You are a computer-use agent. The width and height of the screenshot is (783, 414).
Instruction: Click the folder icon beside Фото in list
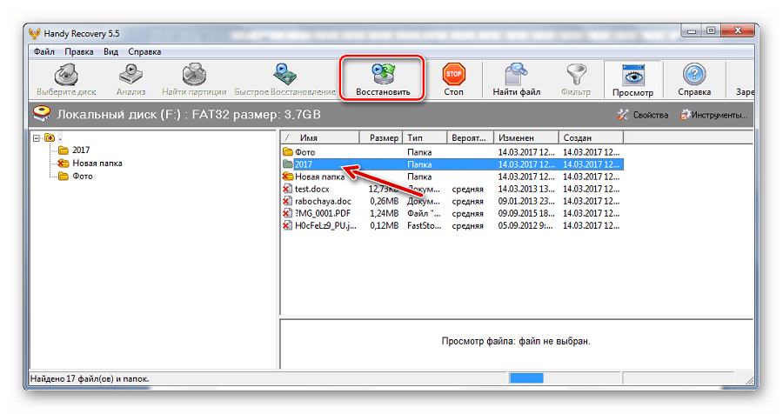287,152
